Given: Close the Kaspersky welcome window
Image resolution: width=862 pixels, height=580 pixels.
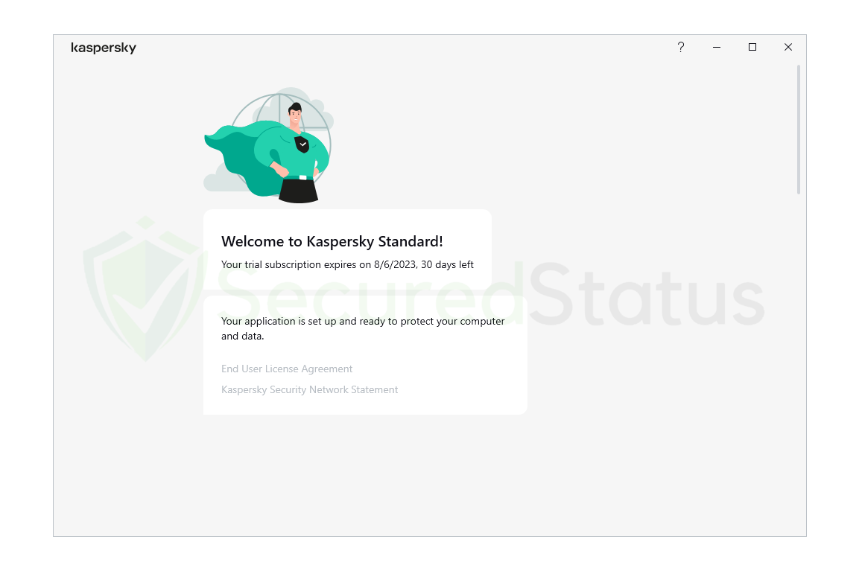Looking at the screenshot, I should coord(787,47).
